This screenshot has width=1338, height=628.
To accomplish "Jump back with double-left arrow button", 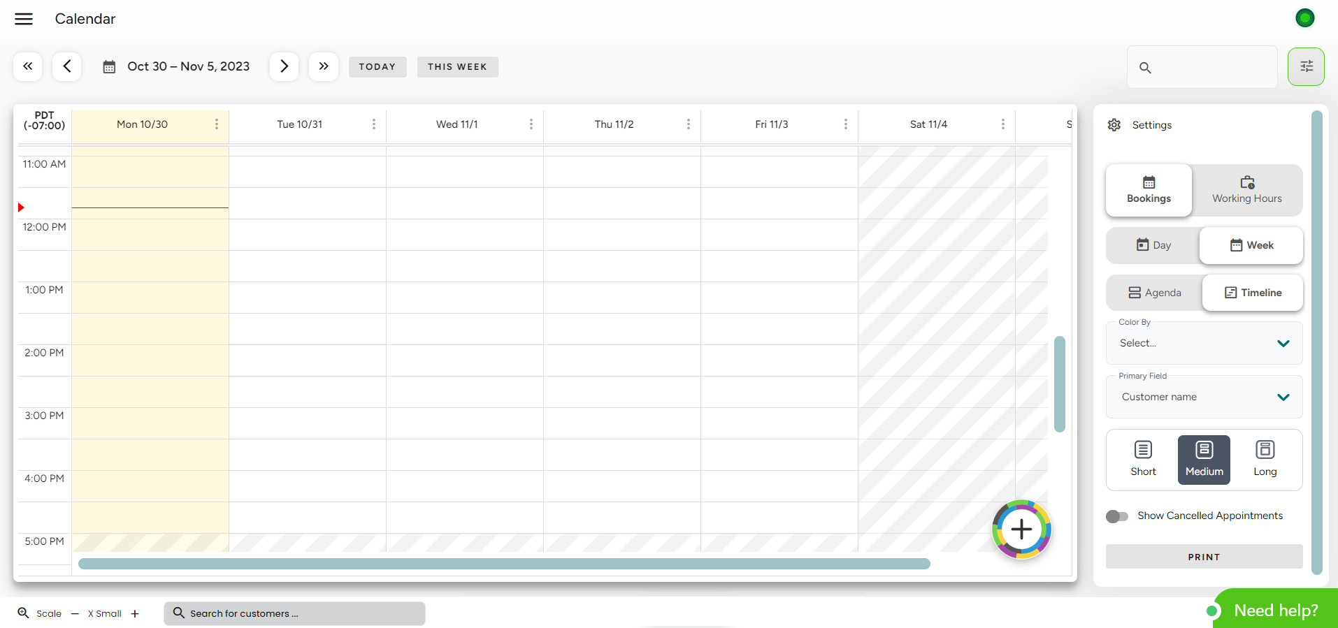I will pyautogui.click(x=28, y=66).
